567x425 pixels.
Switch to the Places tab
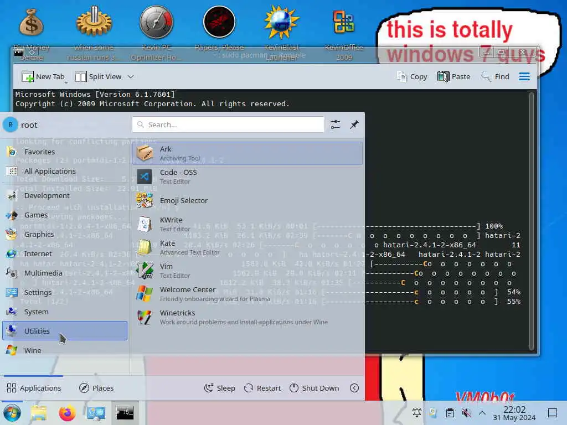pyautogui.click(x=96, y=388)
